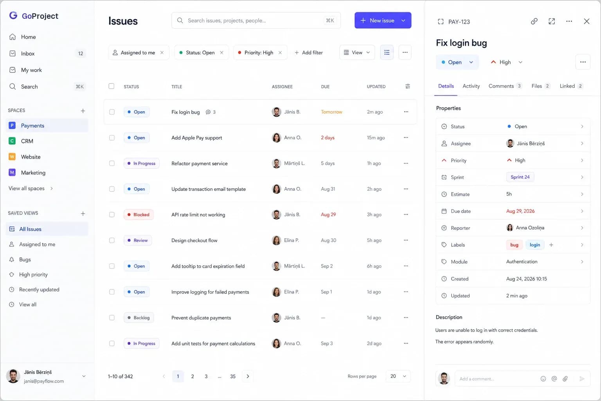Go to page 2 of issues
Screen dimensions: 601x401
click(193, 376)
